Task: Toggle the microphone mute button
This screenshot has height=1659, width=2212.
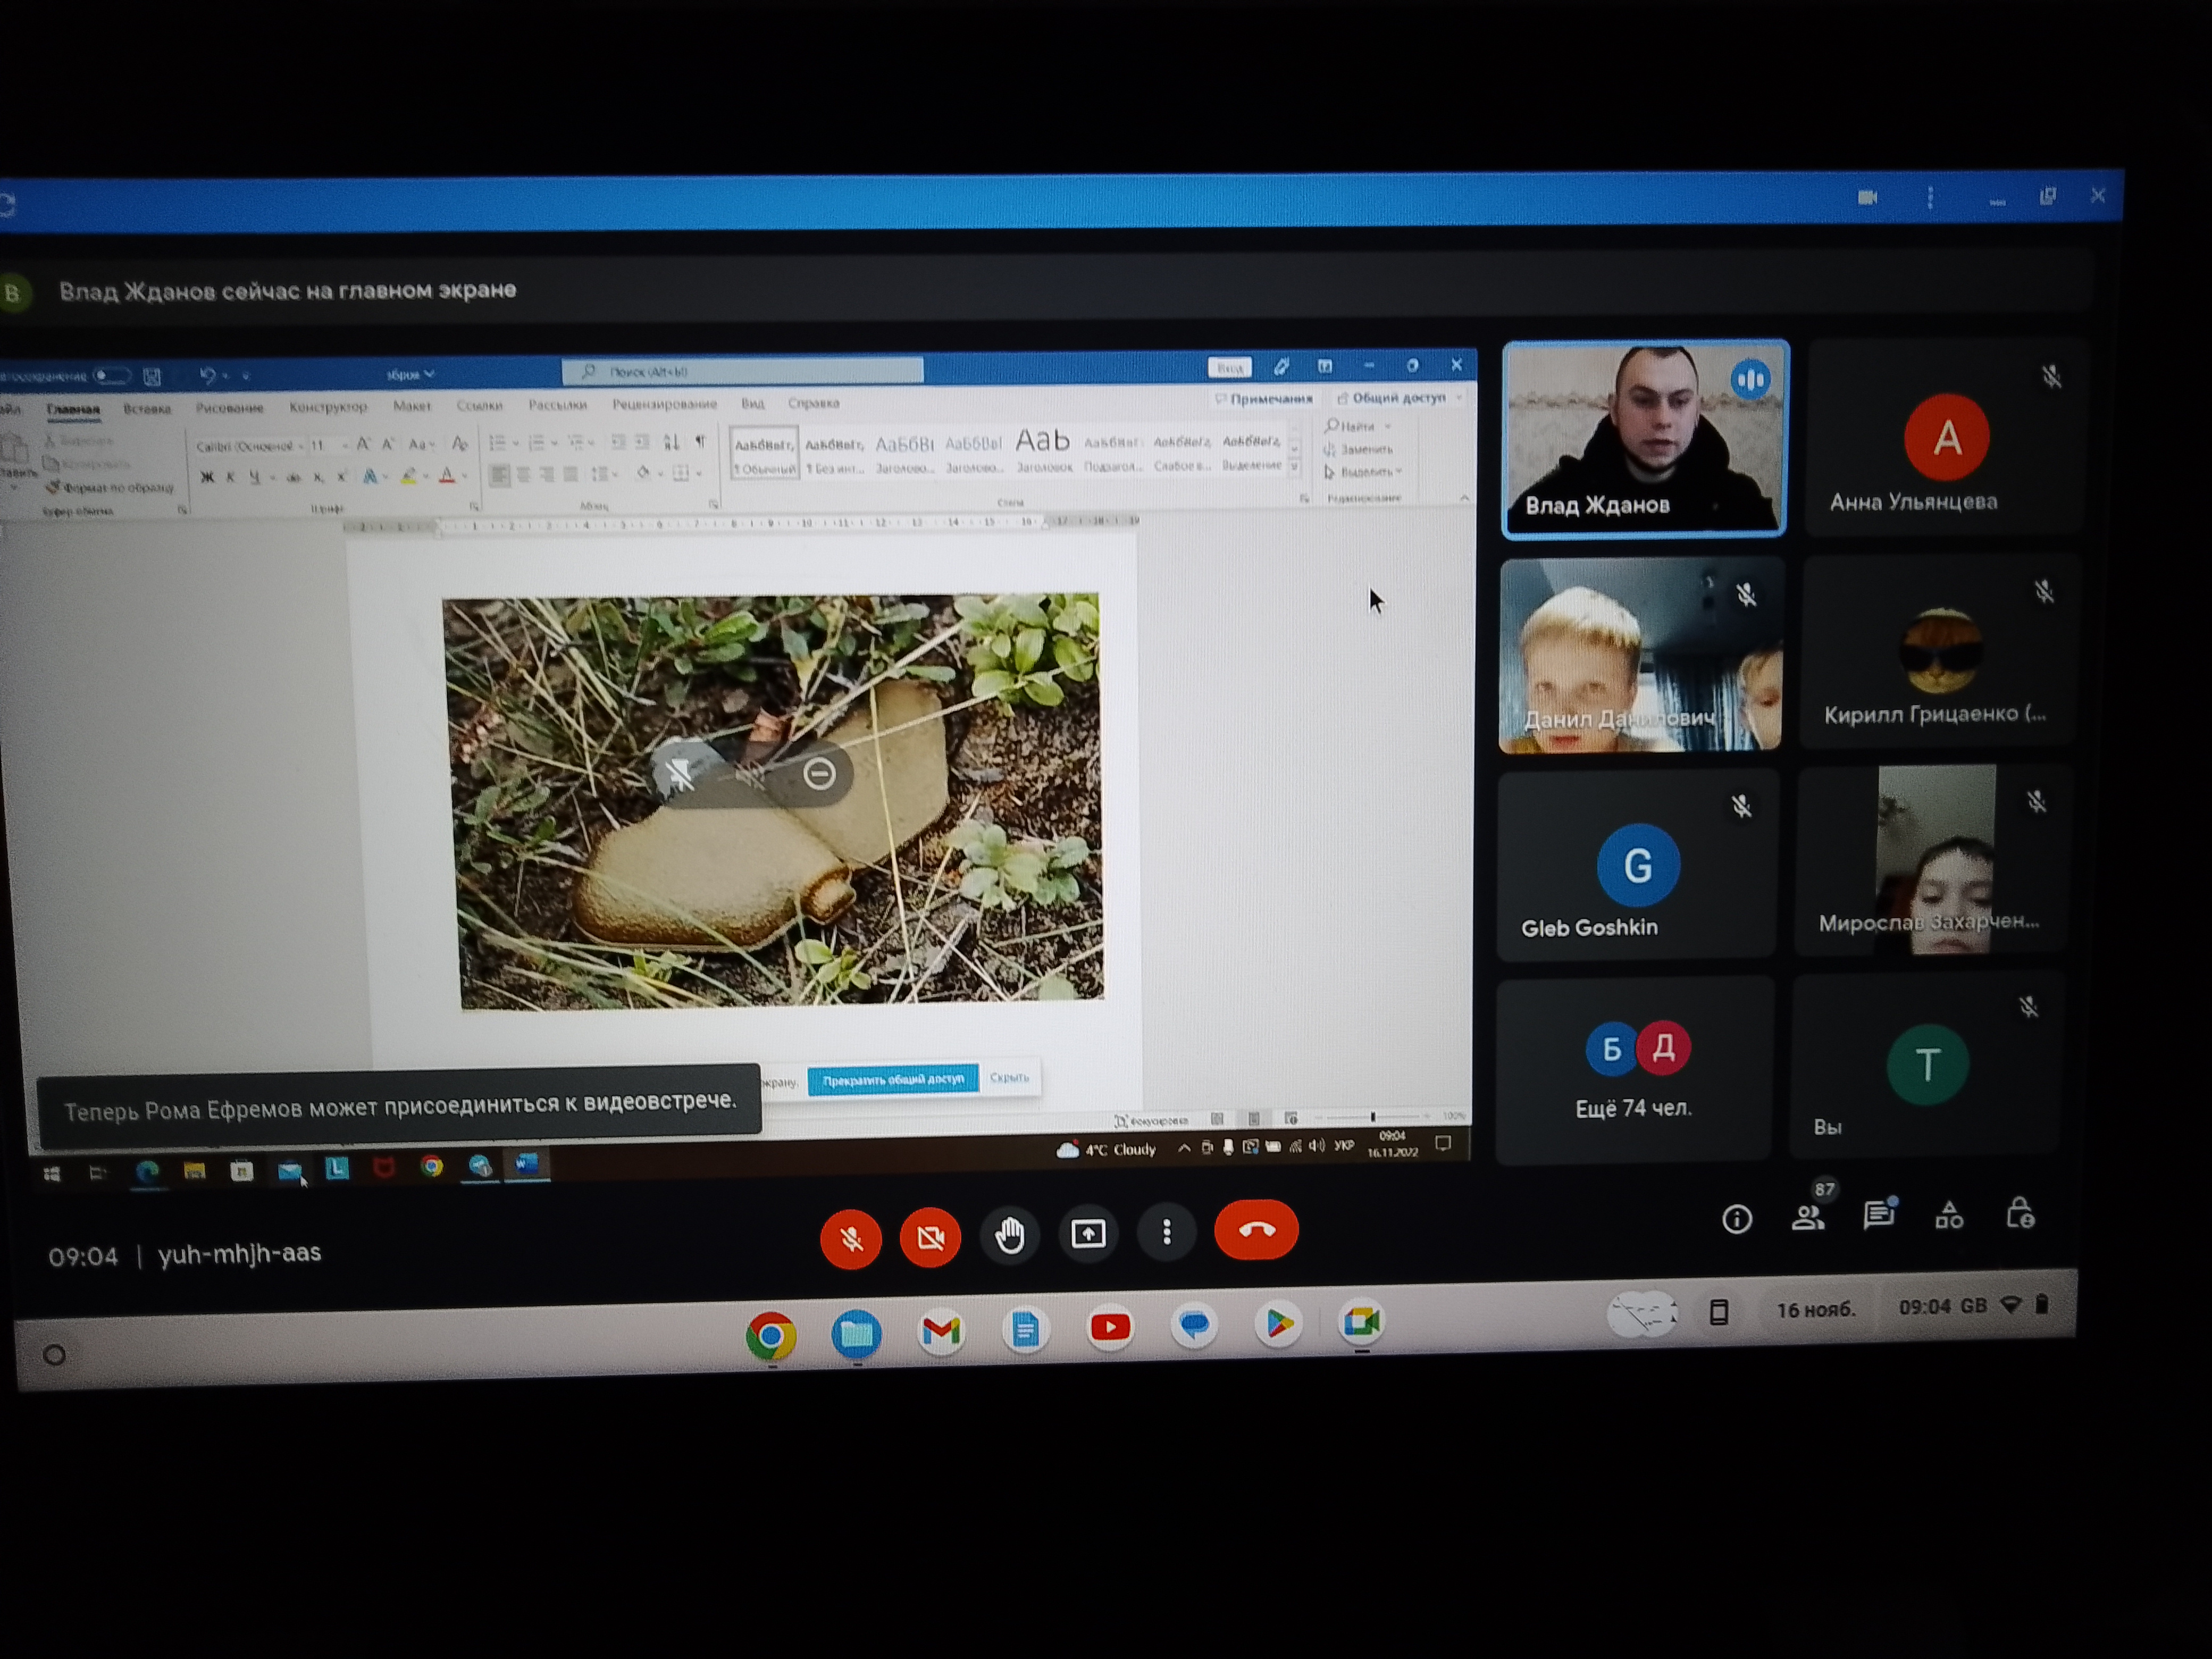Action: [851, 1239]
